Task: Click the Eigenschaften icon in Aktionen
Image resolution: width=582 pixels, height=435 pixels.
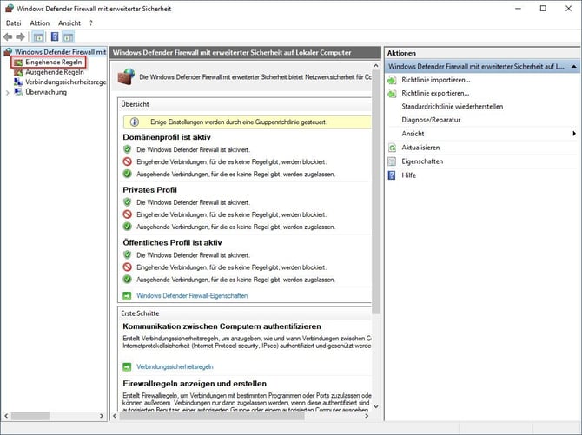Action: tap(394, 161)
